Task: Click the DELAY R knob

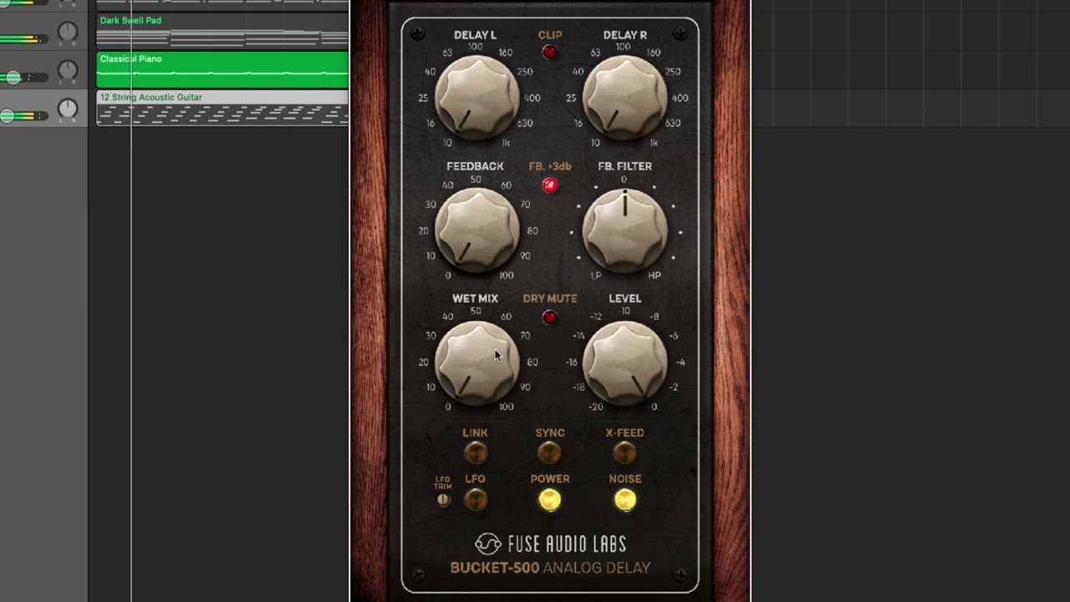Action: [624, 98]
